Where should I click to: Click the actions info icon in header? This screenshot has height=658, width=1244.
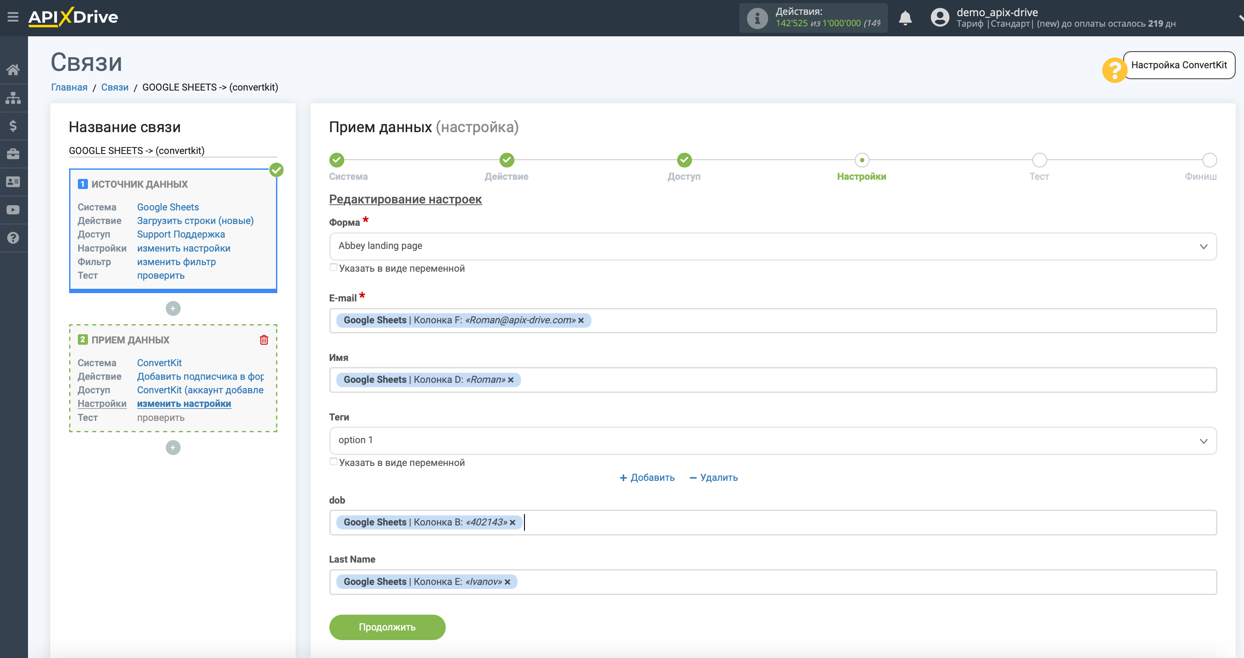(757, 18)
